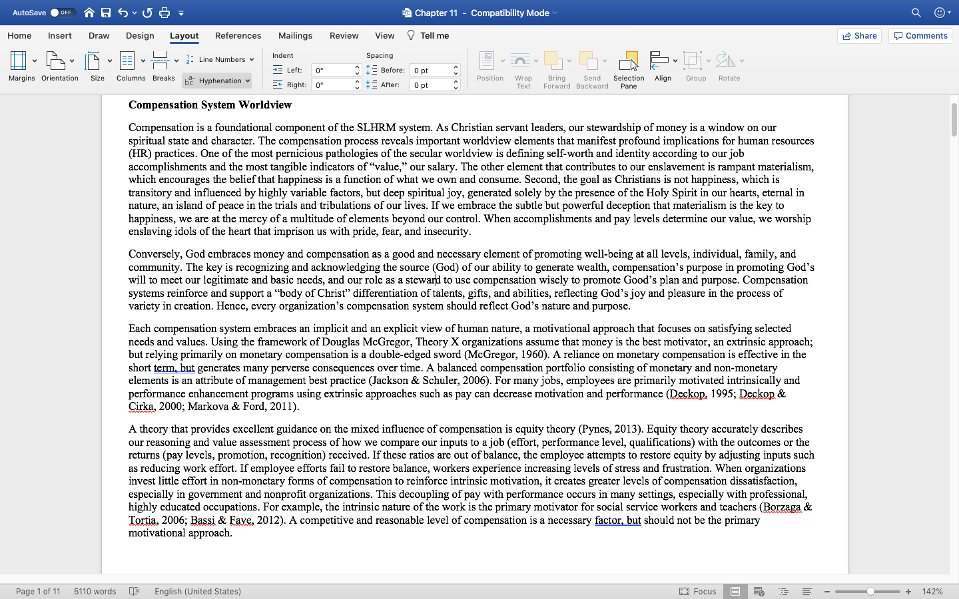The height and width of the screenshot is (599, 959).
Task: Print the document using the printer icon
Action: (164, 13)
